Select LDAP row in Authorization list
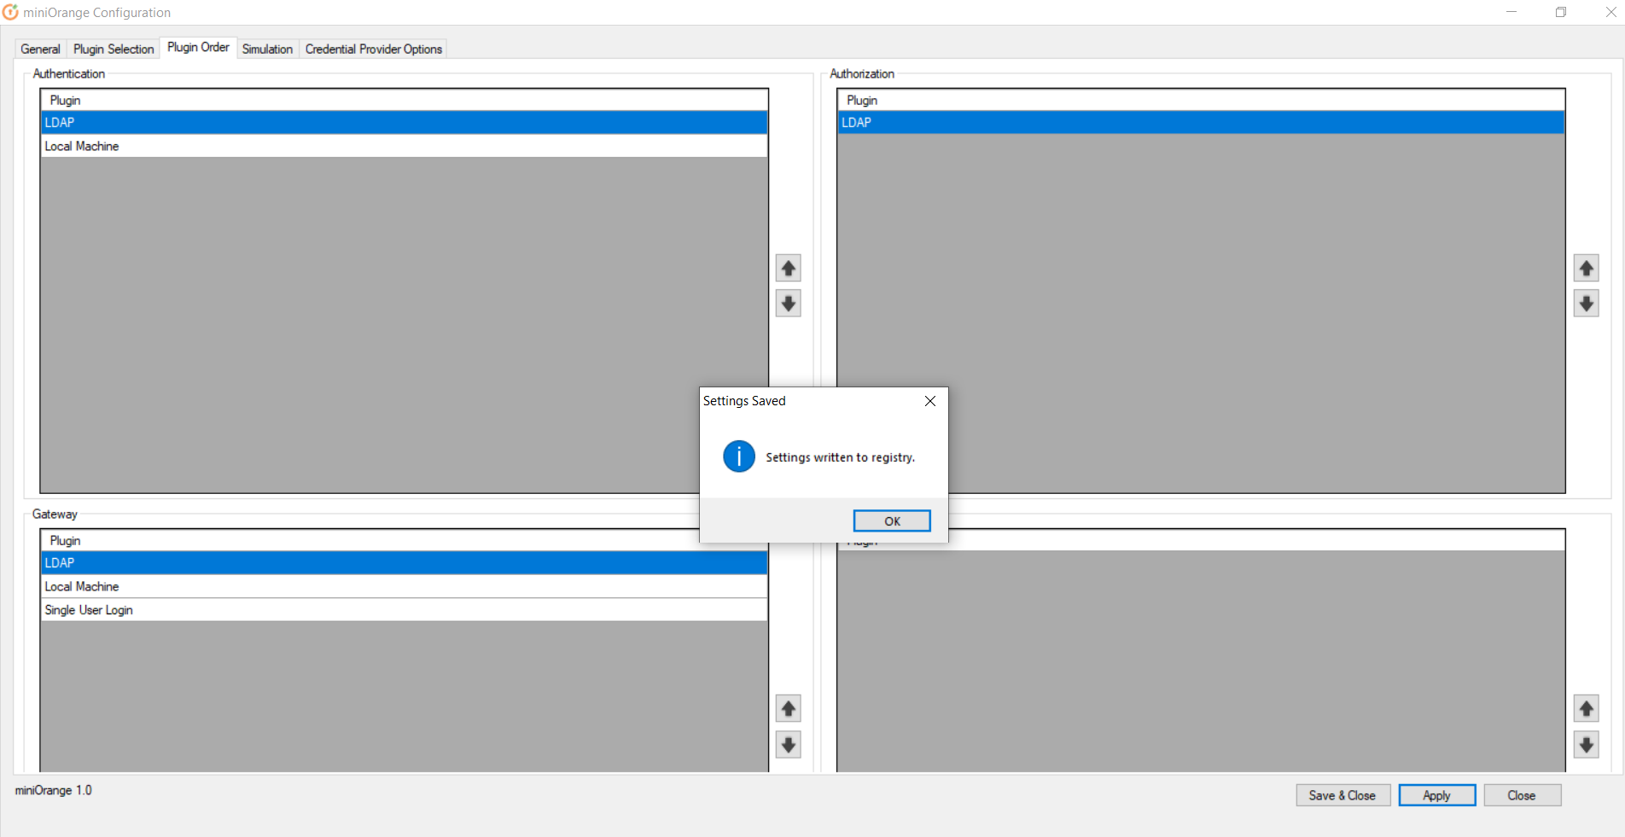This screenshot has width=1625, height=837. point(1201,123)
